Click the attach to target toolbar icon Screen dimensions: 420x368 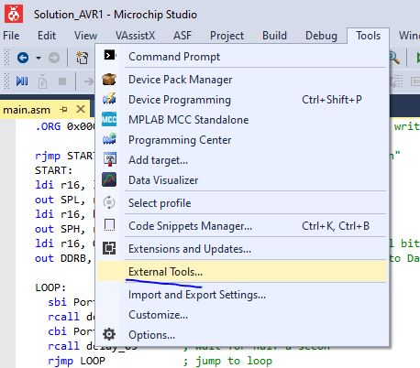(42, 81)
